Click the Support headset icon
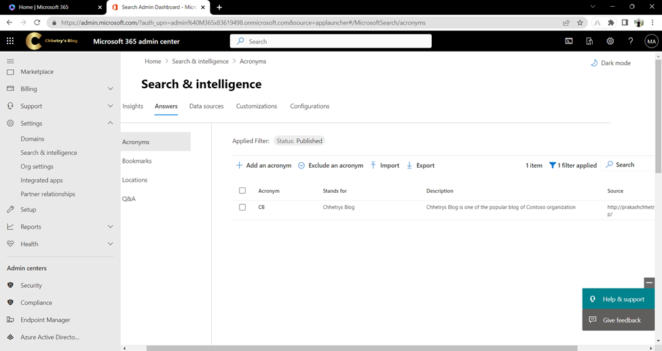Viewport: 662px width, 351px height. [x=11, y=106]
